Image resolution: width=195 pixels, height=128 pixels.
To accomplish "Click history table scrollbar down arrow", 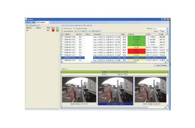I will click(167, 60).
